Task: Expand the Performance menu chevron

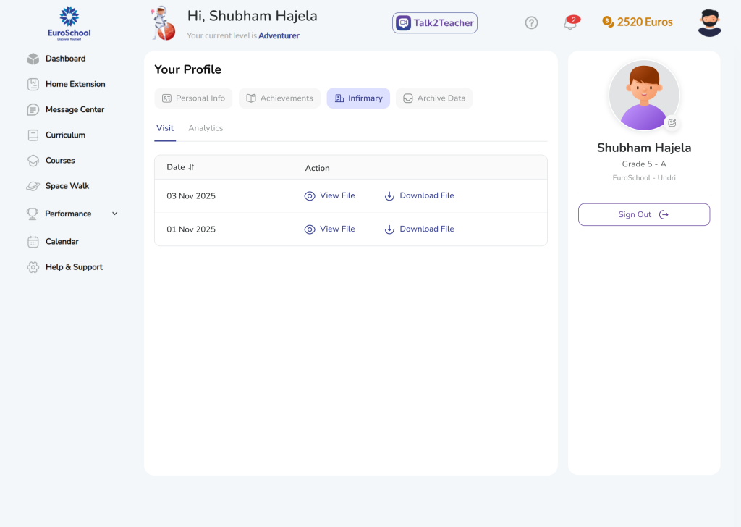Action: click(x=114, y=214)
